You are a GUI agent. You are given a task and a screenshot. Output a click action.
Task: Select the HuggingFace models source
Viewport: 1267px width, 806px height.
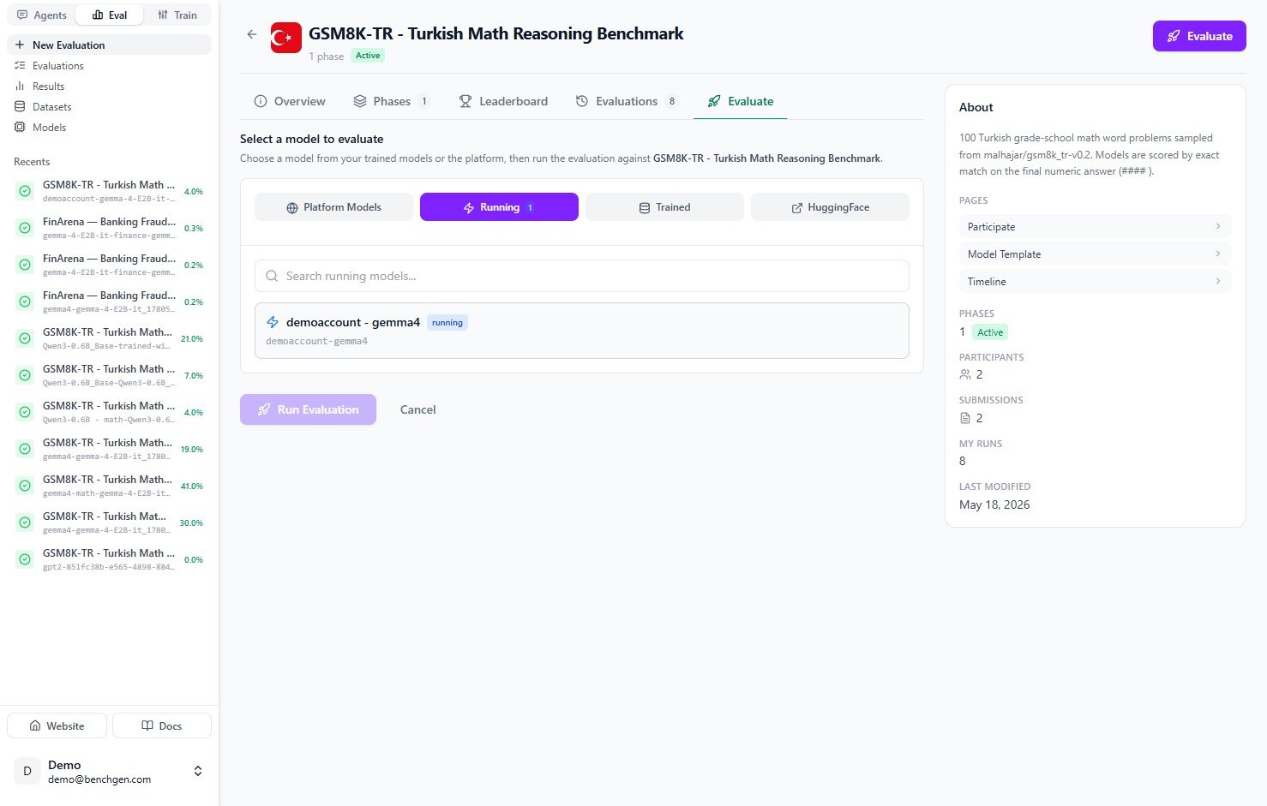[830, 207]
